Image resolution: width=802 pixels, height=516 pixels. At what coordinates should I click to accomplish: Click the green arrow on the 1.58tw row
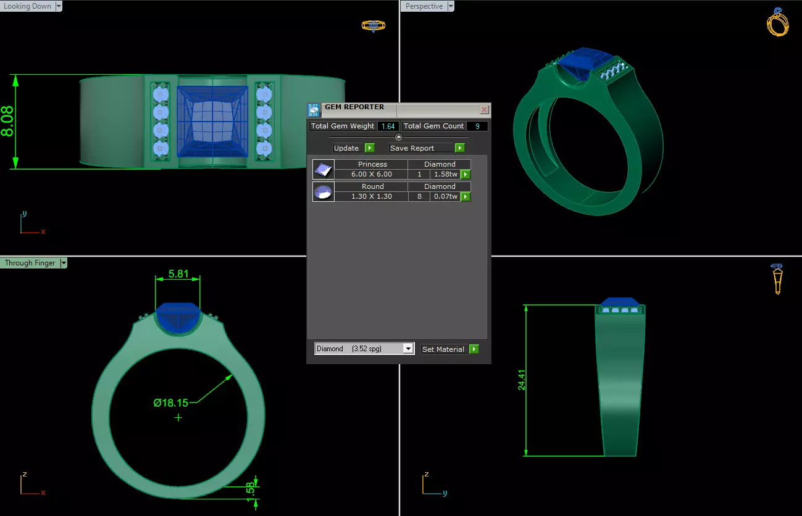tap(466, 175)
